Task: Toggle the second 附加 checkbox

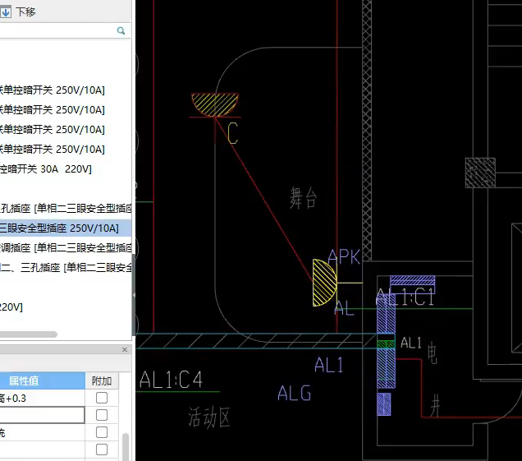Action: [102, 415]
